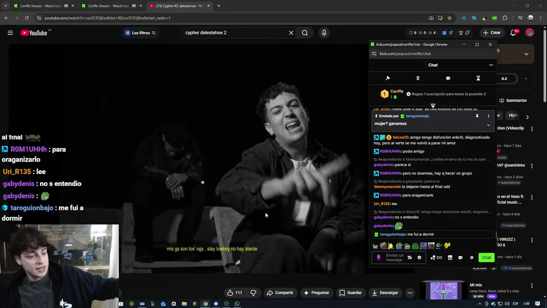Clear the YouTube search box text

pos(291,33)
